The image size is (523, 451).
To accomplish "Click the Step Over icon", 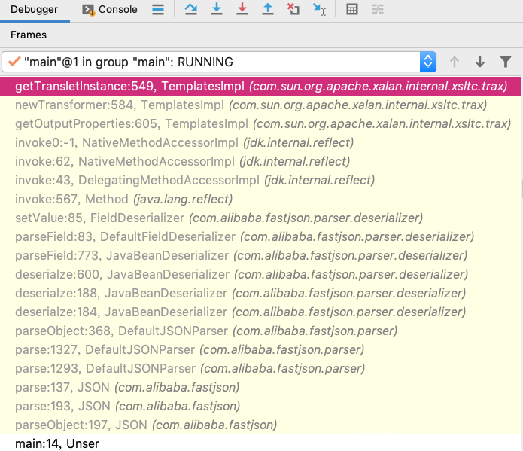I will (190, 10).
